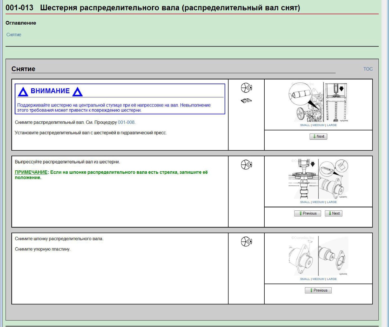Click Next button in first step
Image resolution: width=389 pixels, height=327 pixels.
tap(318, 136)
